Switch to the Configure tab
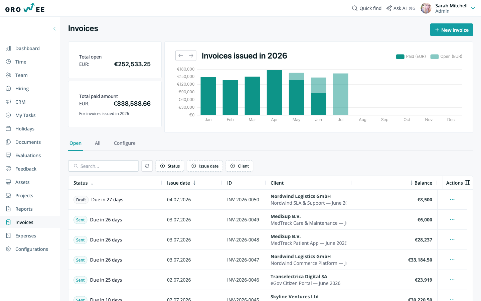 (125, 143)
